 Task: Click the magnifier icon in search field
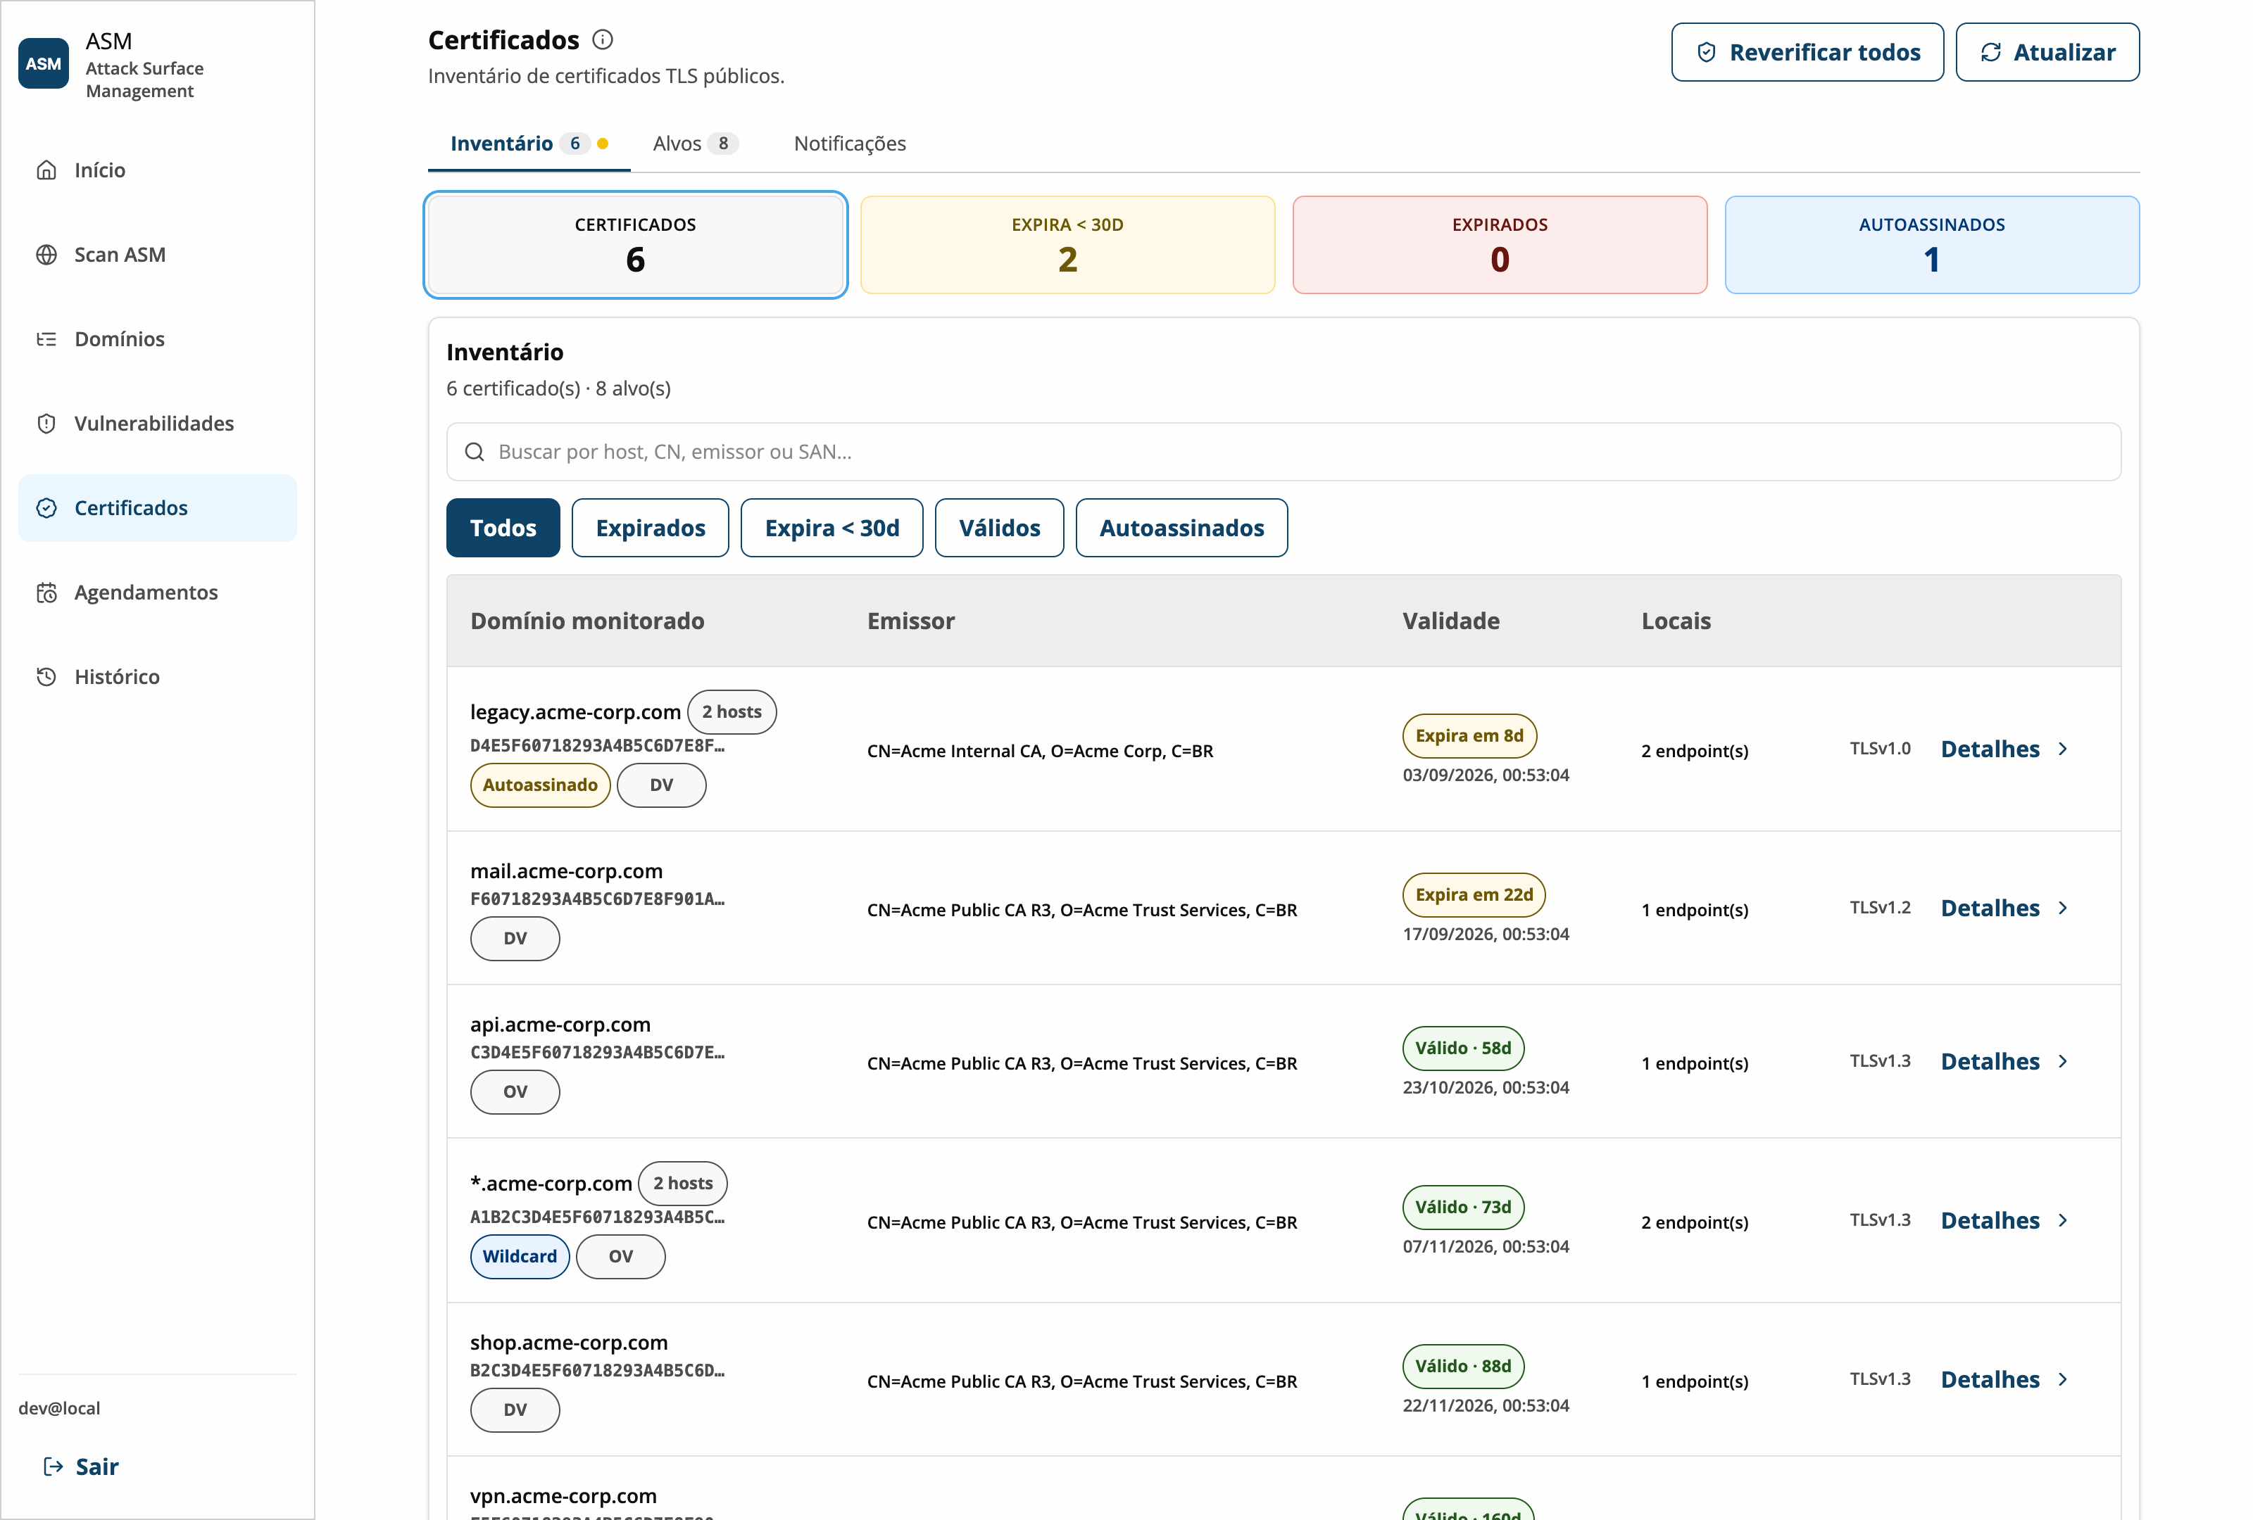click(474, 452)
